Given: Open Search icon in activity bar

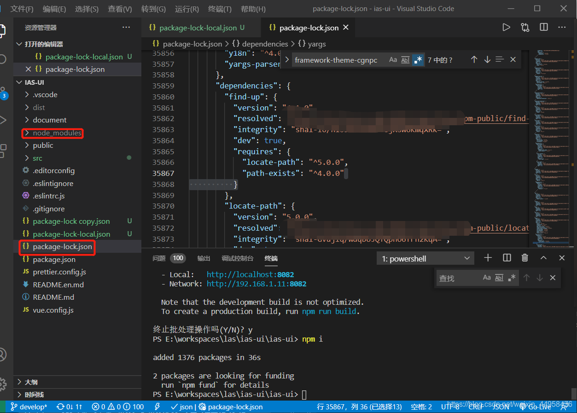Looking at the screenshot, I should click(3, 59).
